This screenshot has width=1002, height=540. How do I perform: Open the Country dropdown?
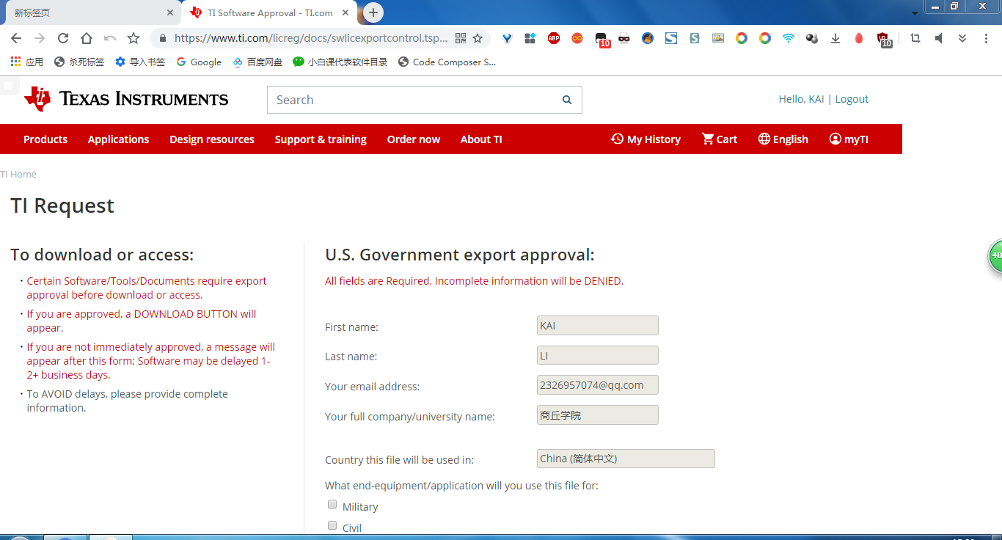click(x=626, y=459)
